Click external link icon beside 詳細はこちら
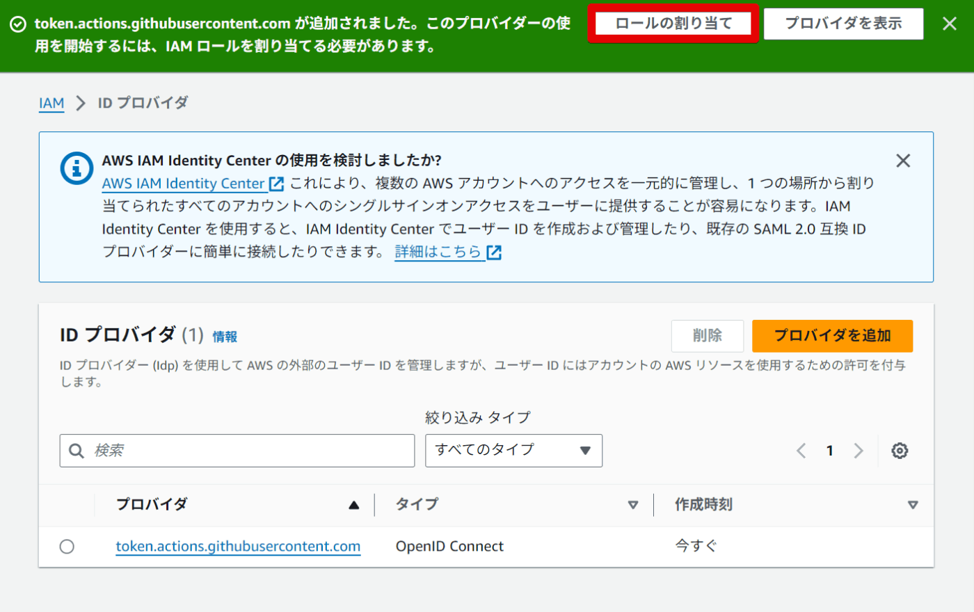Image resolution: width=974 pixels, height=612 pixels. (494, 252)
